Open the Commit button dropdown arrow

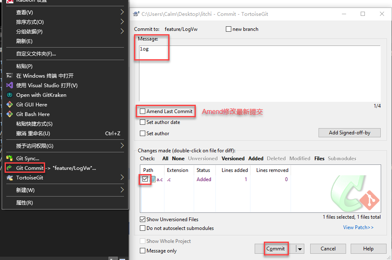[300, 249]
